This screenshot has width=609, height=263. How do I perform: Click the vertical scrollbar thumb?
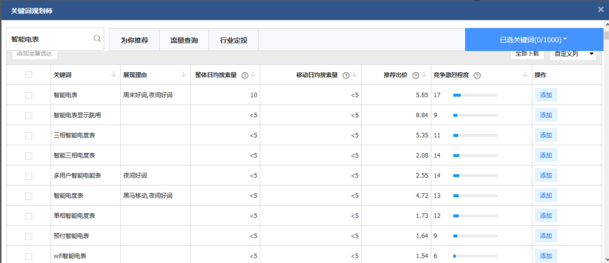click(x=606, y=35)
